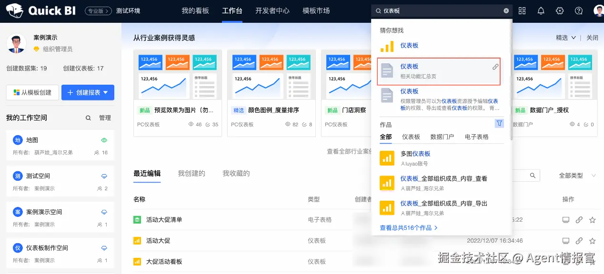The height and width of the screenshot is (274, 604).
Task: Click the profile avatar of 案例演示
Action: click(x=16, y=43)
